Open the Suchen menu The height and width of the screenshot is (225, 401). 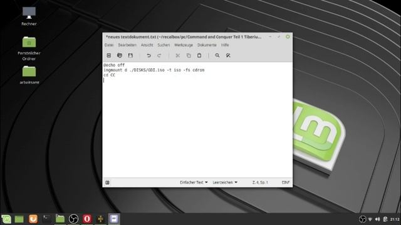click(x=164, y=45)
